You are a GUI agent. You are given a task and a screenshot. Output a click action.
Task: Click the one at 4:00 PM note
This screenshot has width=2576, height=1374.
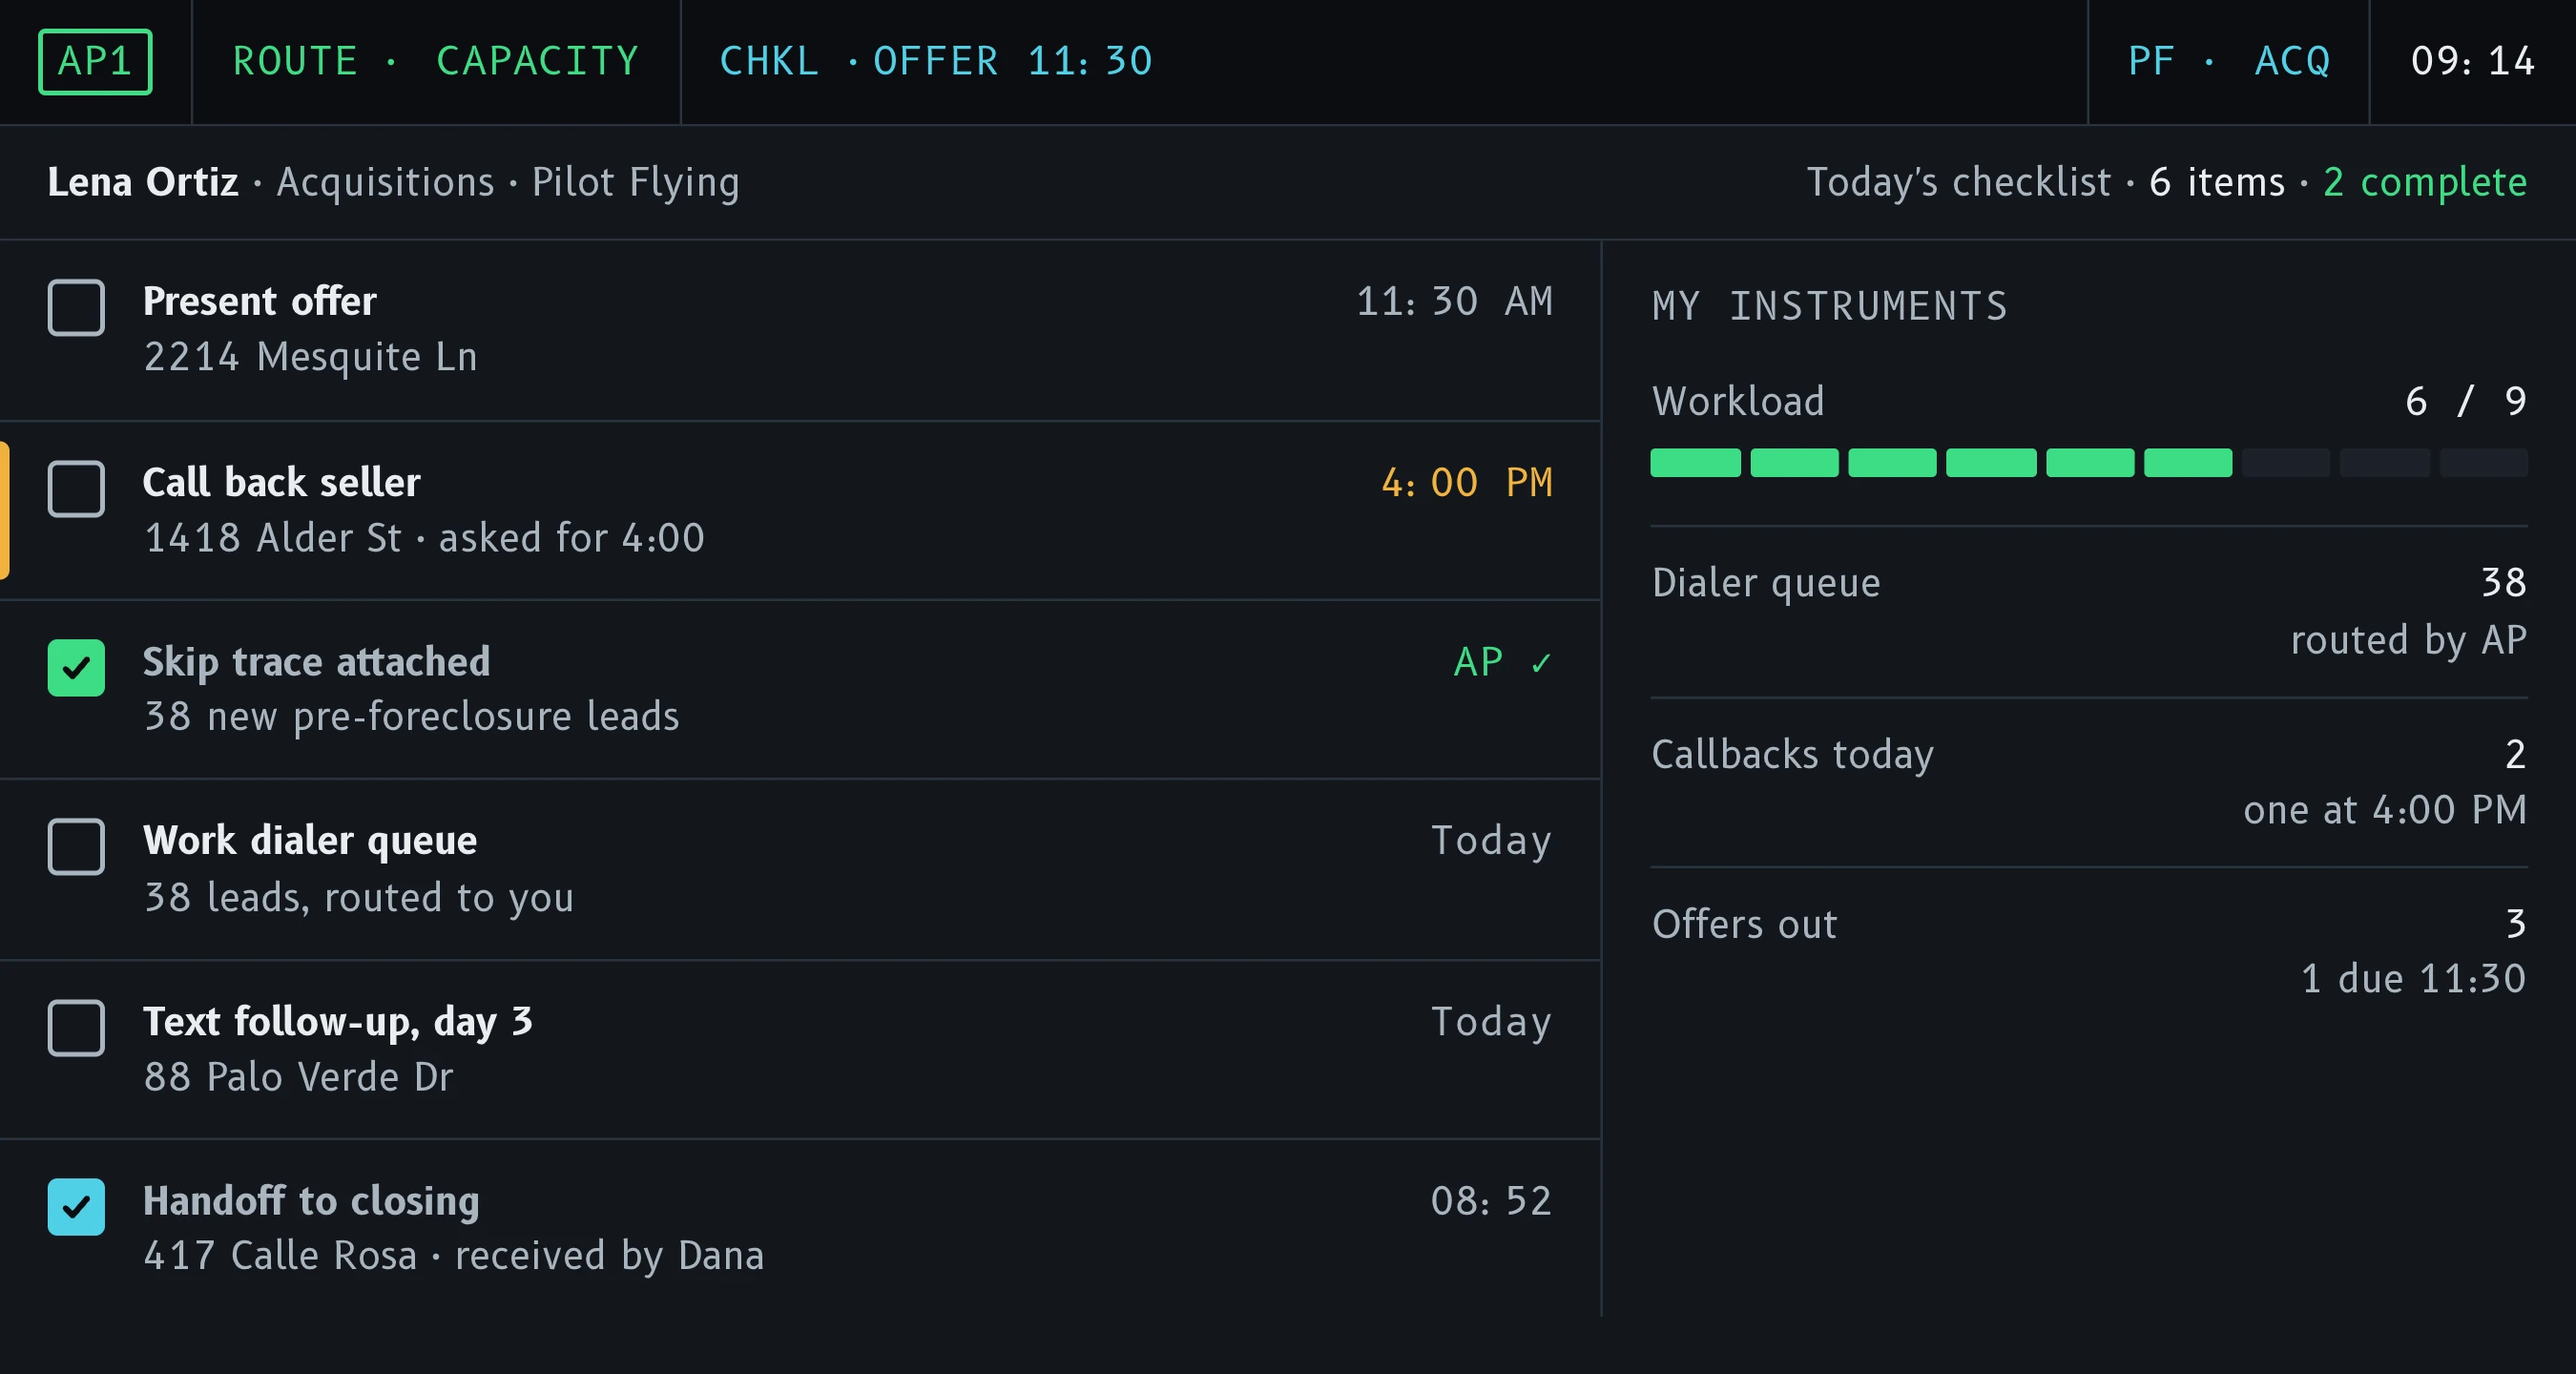pos(2385,810)
